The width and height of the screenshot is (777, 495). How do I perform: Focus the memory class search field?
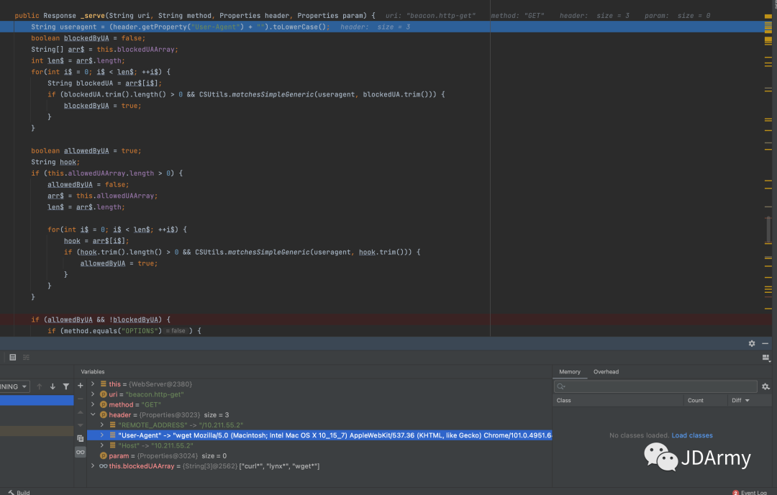(x=655, y=386)
